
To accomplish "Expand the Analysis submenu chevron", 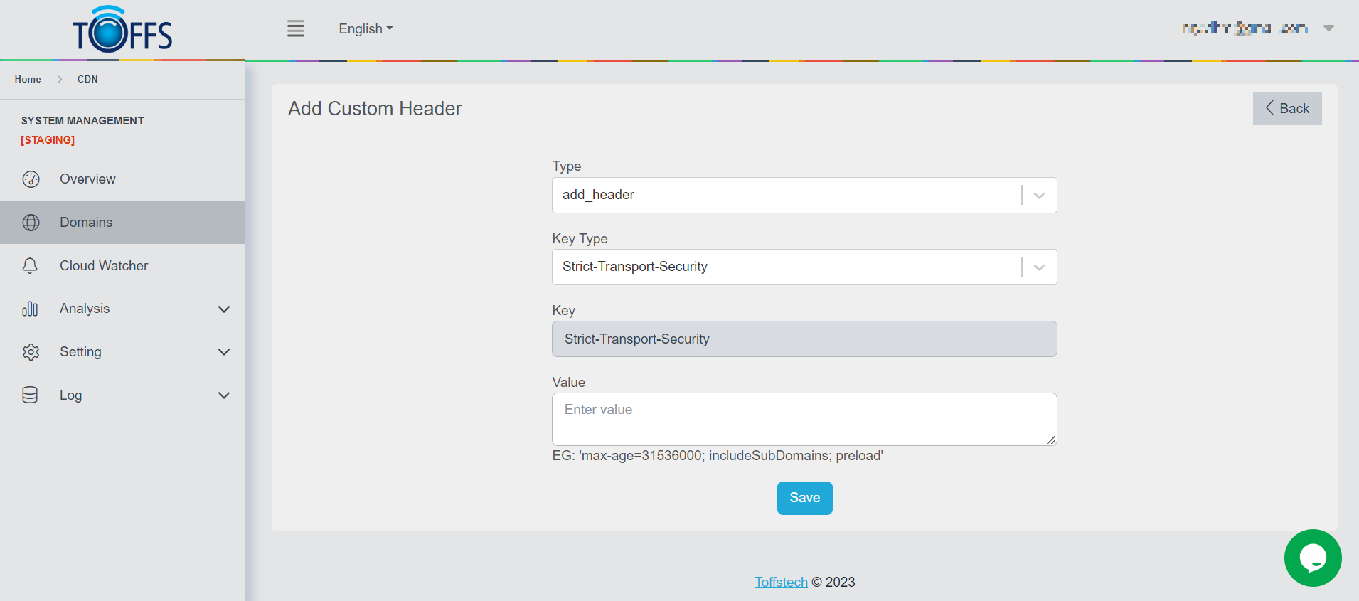I will coord(224,309).
